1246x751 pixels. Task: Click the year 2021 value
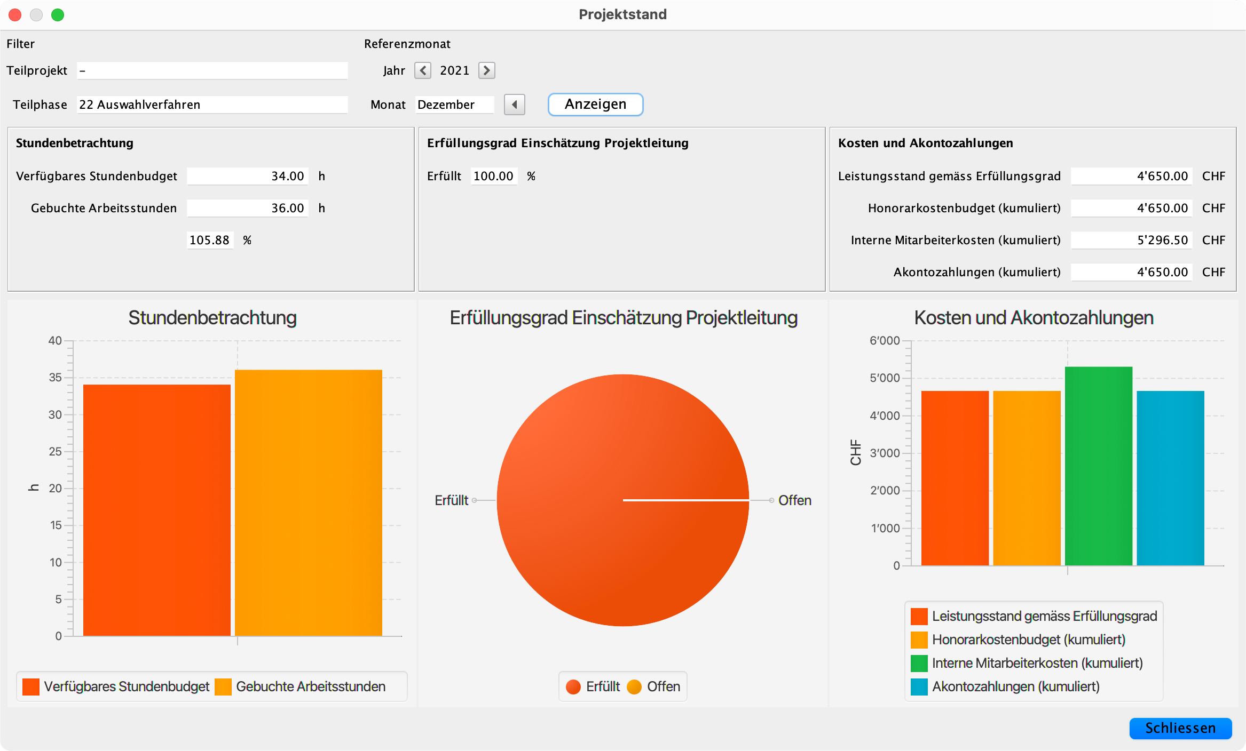455,70
